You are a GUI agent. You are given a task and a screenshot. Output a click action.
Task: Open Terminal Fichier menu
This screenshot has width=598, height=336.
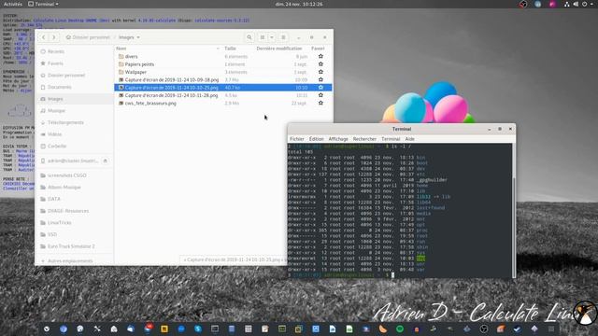(x=297, y=139)
